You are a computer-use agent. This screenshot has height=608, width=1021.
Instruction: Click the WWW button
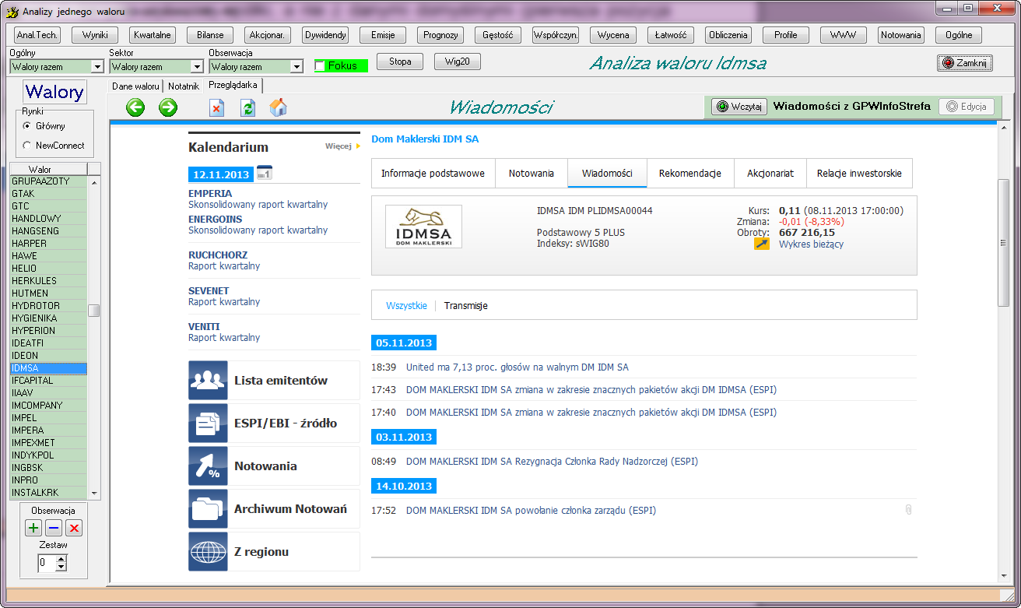(844, 35)
